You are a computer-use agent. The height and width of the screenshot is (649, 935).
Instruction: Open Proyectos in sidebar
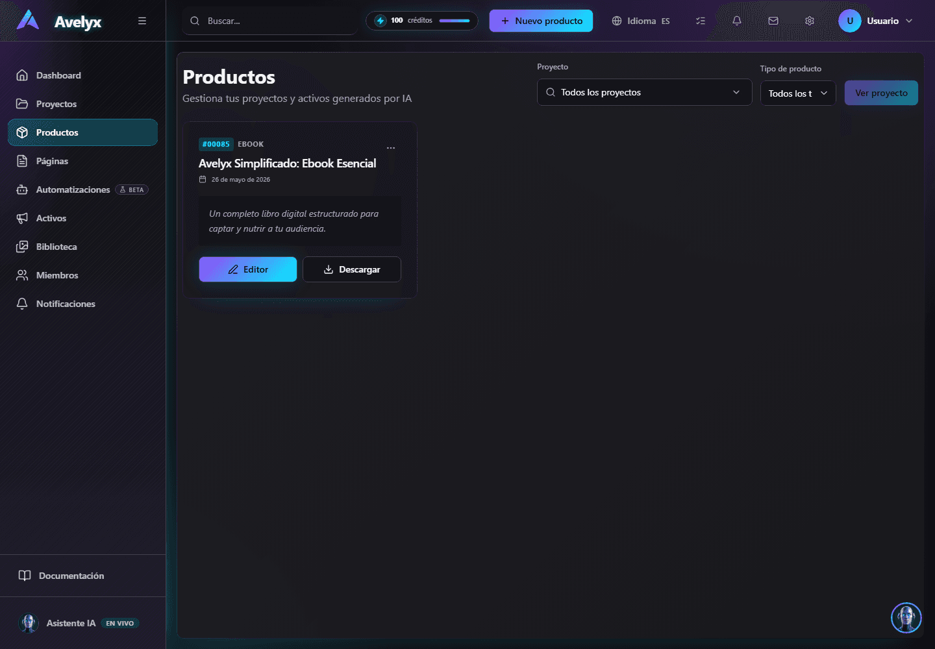coord(82,104)
